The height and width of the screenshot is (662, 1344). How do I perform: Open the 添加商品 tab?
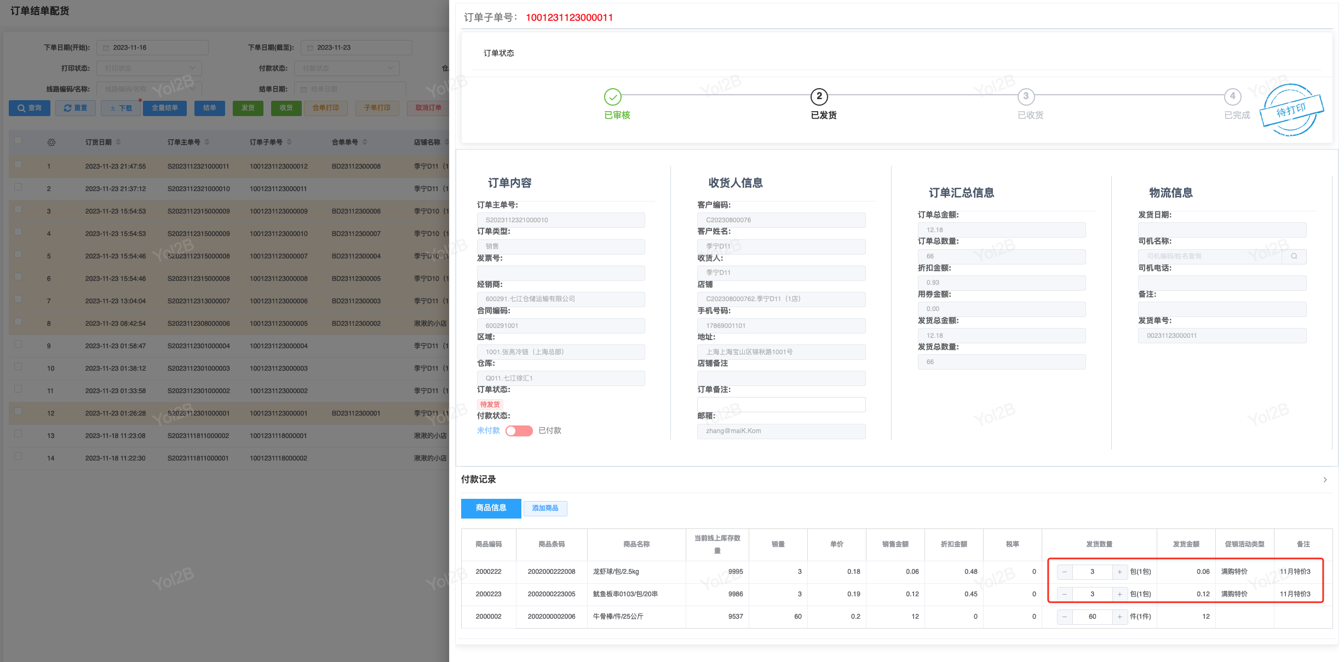[545, 508]
